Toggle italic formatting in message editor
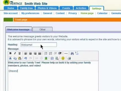The width and height of the screenshot is (121, 91). click(x=15, y=53)
